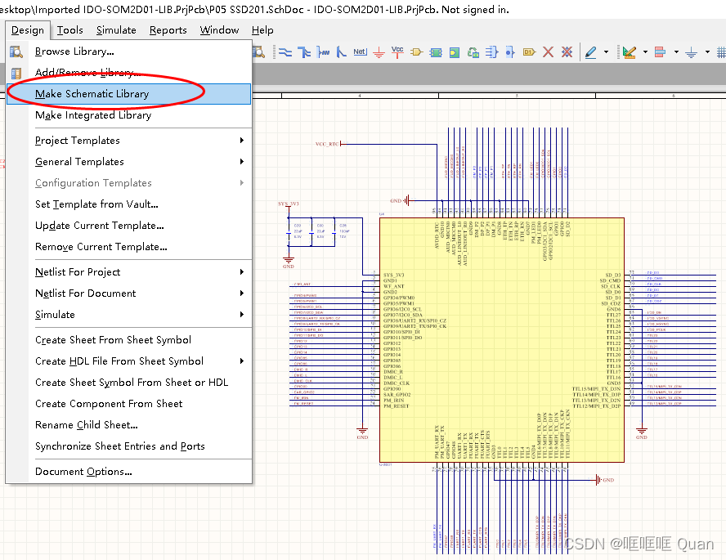The width and height of the screenshot is (726, 560).
Task: Open Document Options from Design menu
Action: pos(83,472)
